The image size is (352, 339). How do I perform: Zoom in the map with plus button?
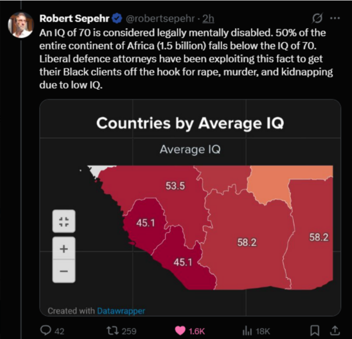point(64,249)
